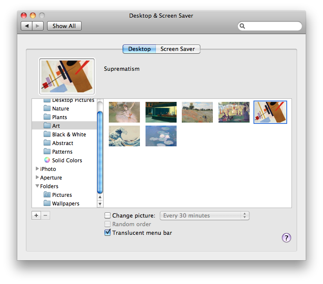
Task: Click the scrollbar down arrow
Action: (x=100, y=204)
